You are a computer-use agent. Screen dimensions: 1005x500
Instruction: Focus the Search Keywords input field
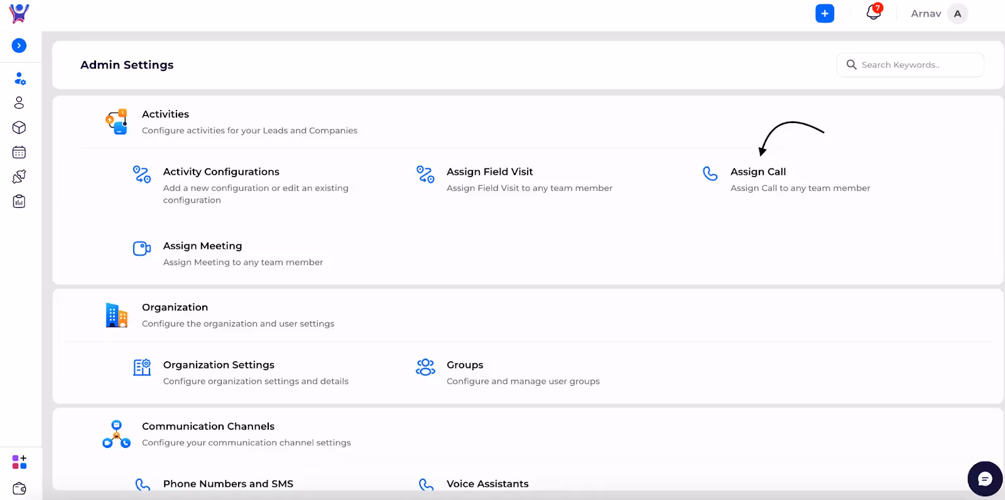click(910, 65)
